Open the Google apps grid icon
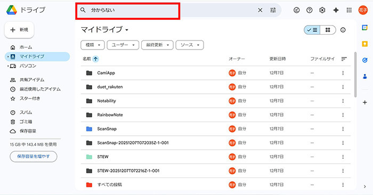Screen dimensions: 373x195 click(x=349, y=10)
